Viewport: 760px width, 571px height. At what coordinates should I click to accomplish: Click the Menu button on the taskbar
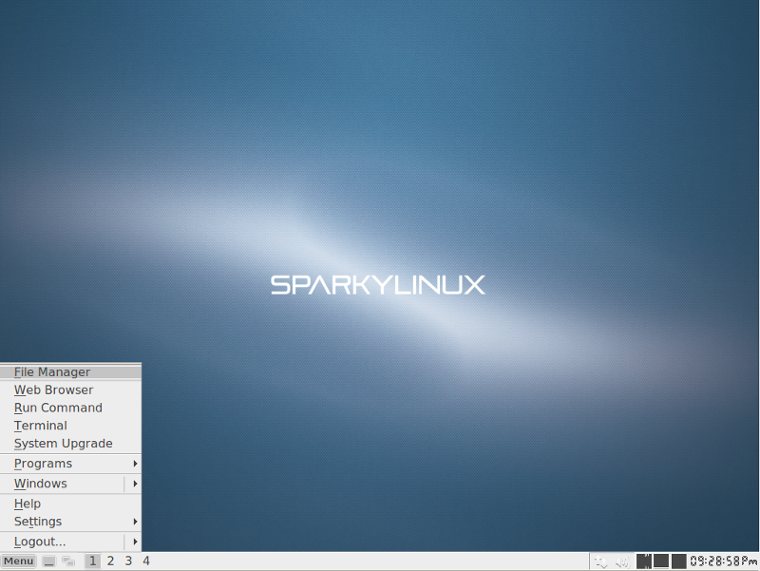(x=18, y=561)
